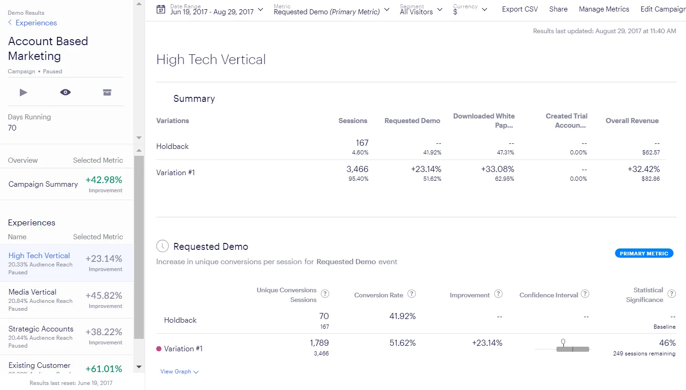Open help icon next to Improvement column
This screenshot has width=686, height=390.
498,294
